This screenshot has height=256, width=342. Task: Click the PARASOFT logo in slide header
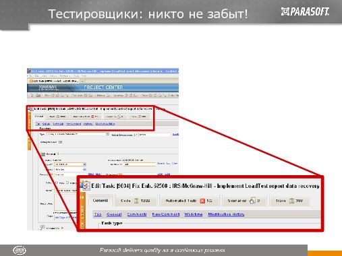click(x=305, y=11)
